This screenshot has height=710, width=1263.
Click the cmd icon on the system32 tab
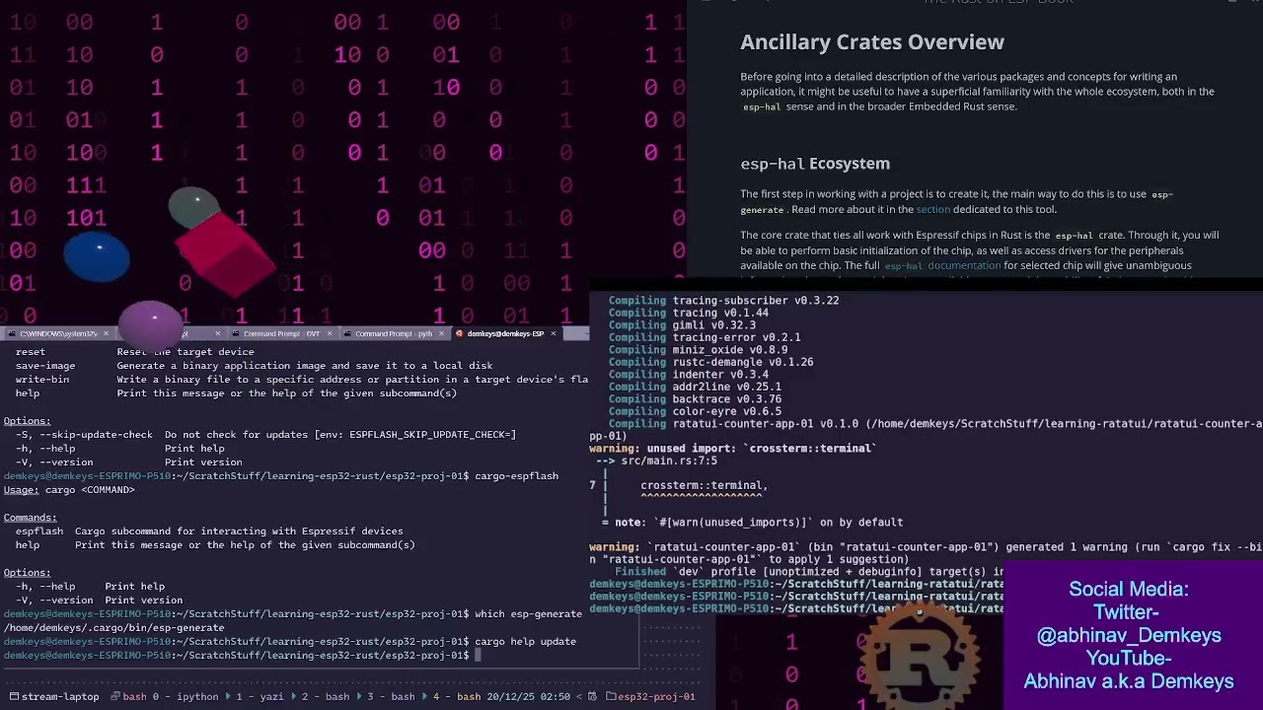click(x=13, y=333)
